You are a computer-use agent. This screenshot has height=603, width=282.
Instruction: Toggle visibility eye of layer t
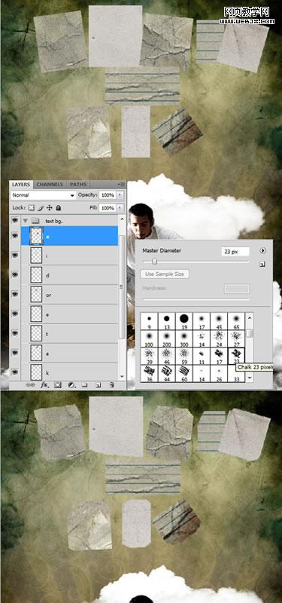coord(15,333)
